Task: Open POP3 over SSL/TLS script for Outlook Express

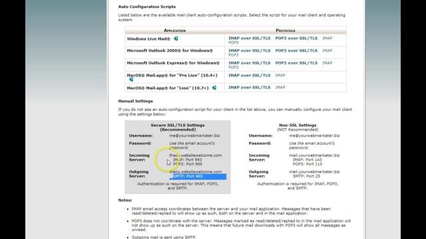Action: click(296, 63)
